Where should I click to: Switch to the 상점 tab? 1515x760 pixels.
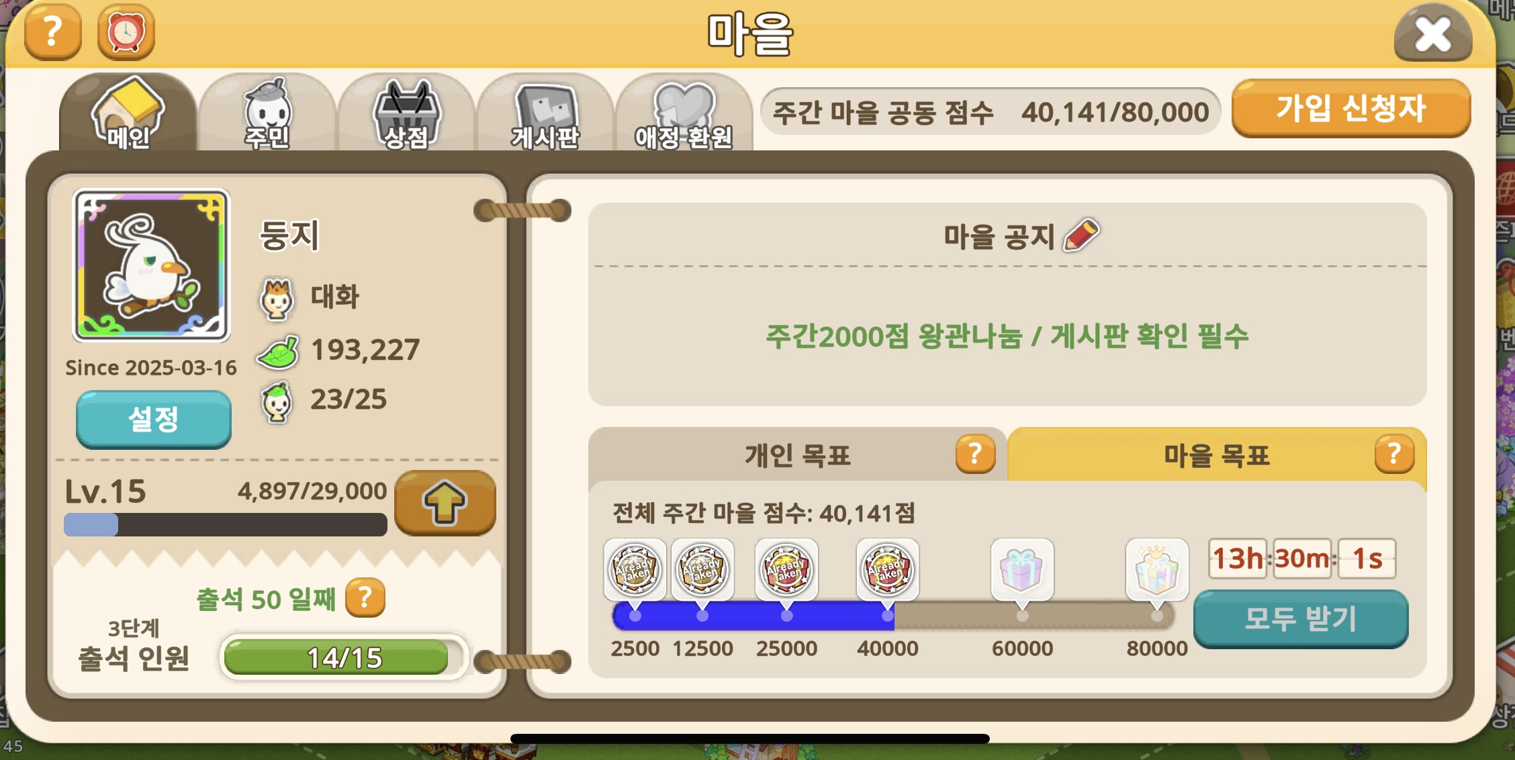[x=406, y=112]
